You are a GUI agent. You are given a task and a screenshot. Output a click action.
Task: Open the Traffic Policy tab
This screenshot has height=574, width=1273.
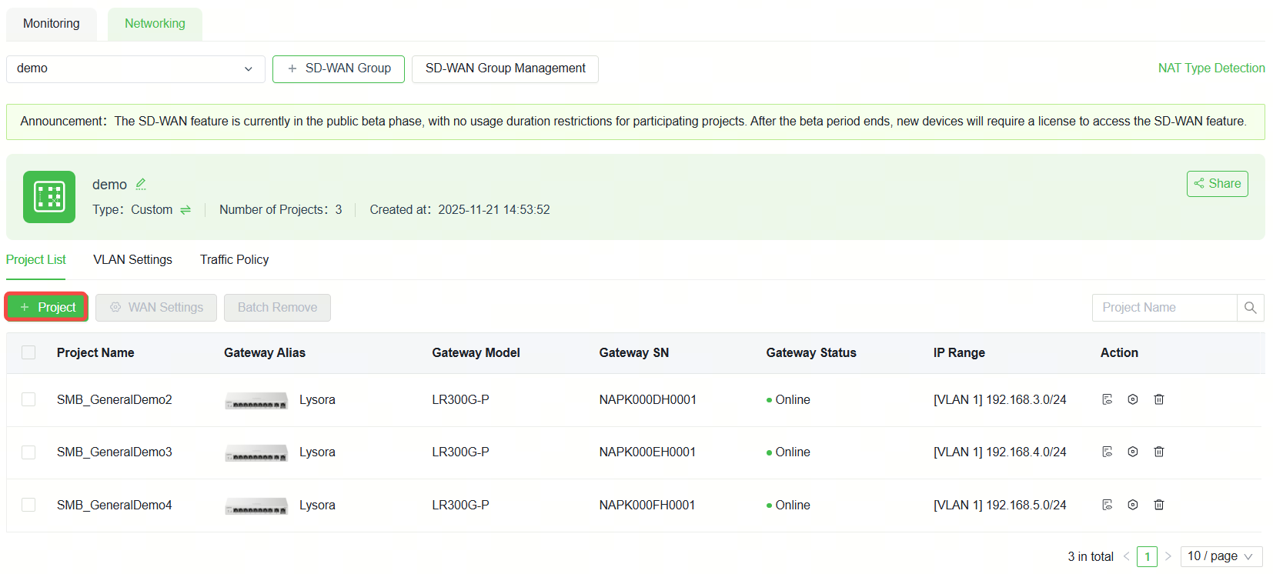[x=235, y=260]
